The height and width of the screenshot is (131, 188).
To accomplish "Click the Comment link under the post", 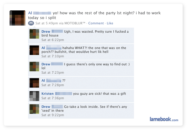I will (96, 23).
